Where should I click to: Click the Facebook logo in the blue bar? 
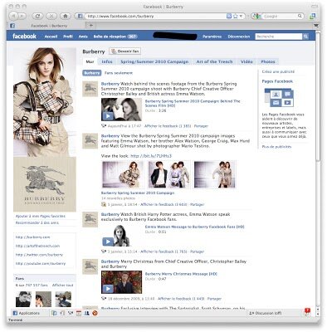coord(24,37)
